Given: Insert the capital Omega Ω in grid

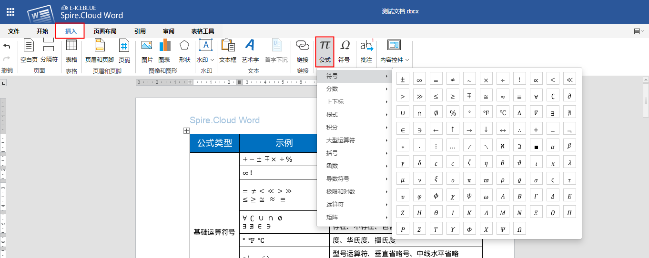Looking at the screenshot, I should [519, 229].
